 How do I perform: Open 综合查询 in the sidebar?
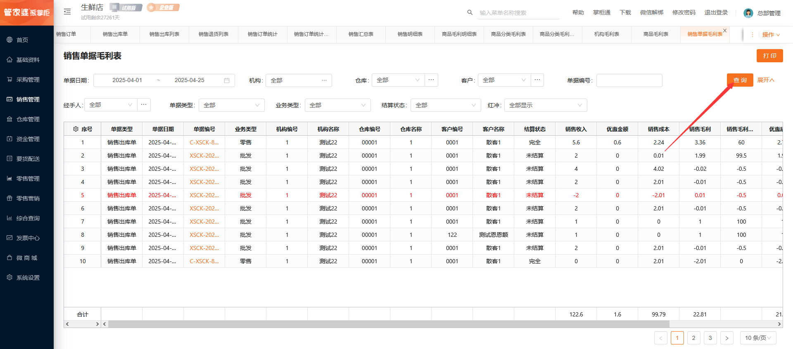point(27,218)
